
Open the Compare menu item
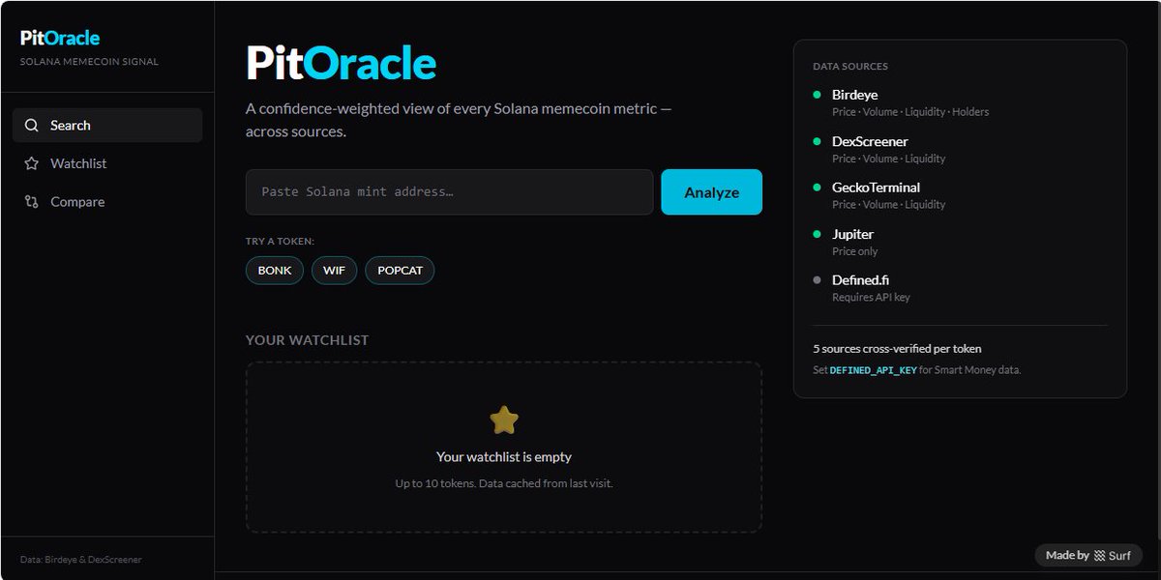107,202
